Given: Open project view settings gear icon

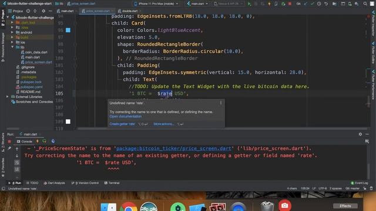Looking at the screenshot, I should (x=43, y=11).
